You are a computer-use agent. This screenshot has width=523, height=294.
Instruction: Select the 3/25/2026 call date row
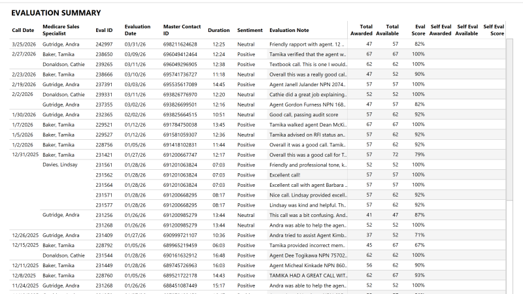click(x=23, y=44)
